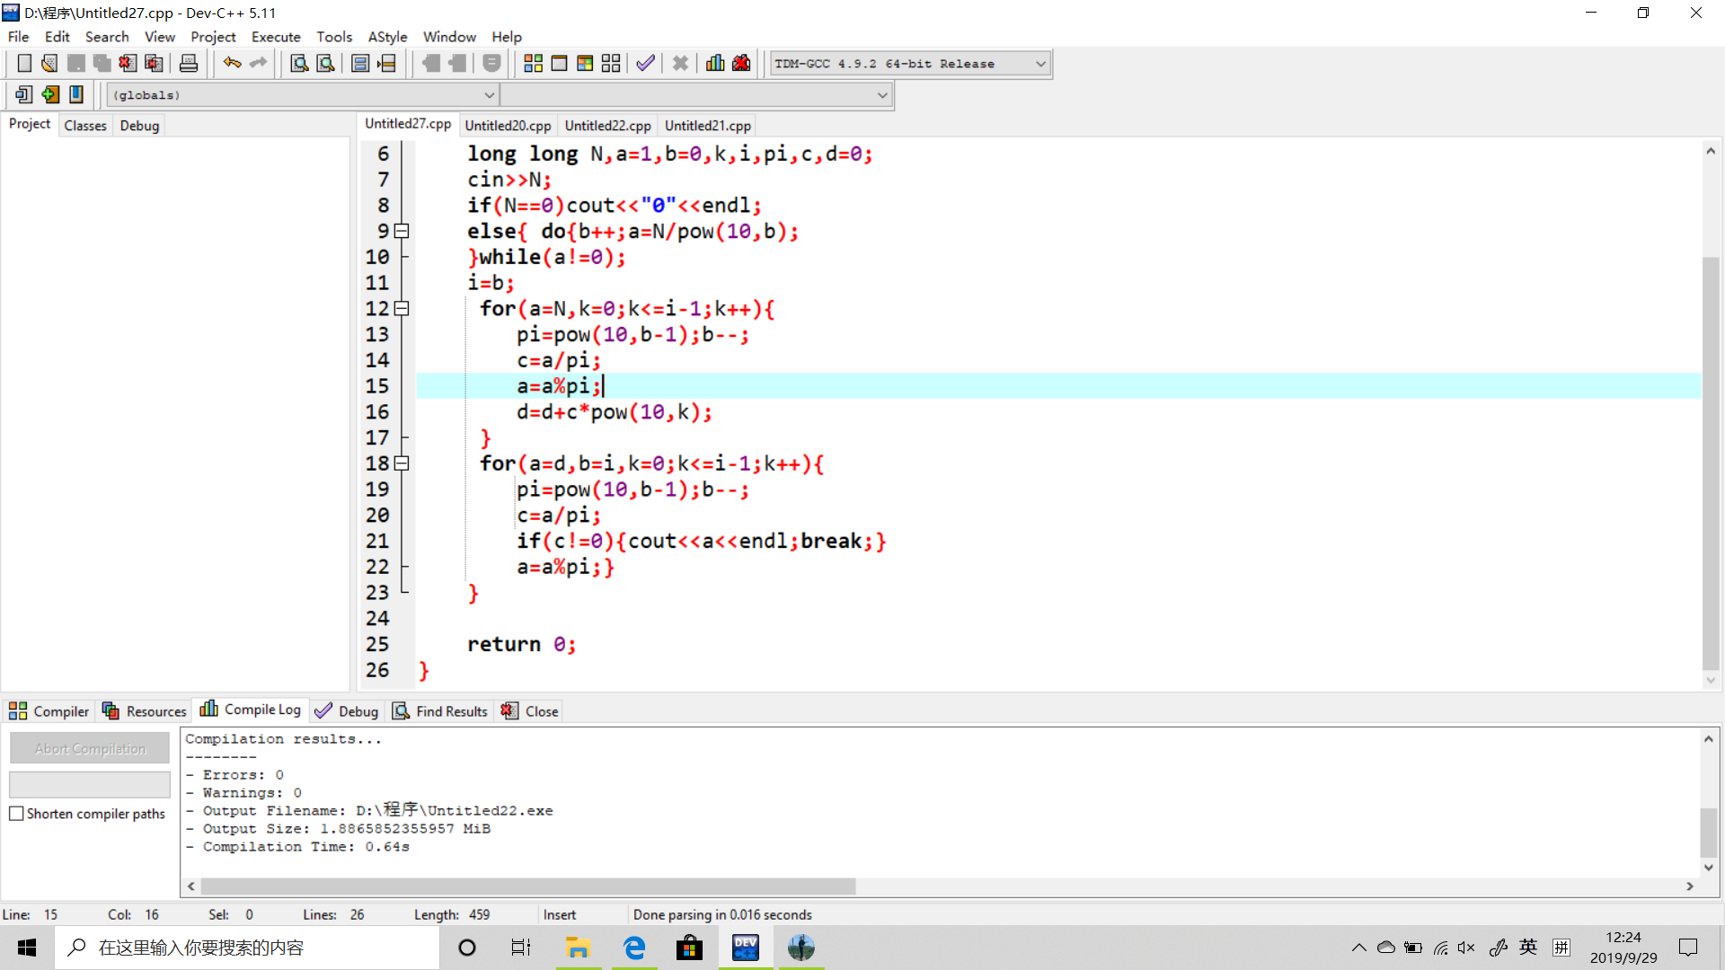The height and width of the screenshot is (970, 1725).
Task: Switch to the Untitled20.cpp tab
Action: pyautogui.click(x=508, y=126)
